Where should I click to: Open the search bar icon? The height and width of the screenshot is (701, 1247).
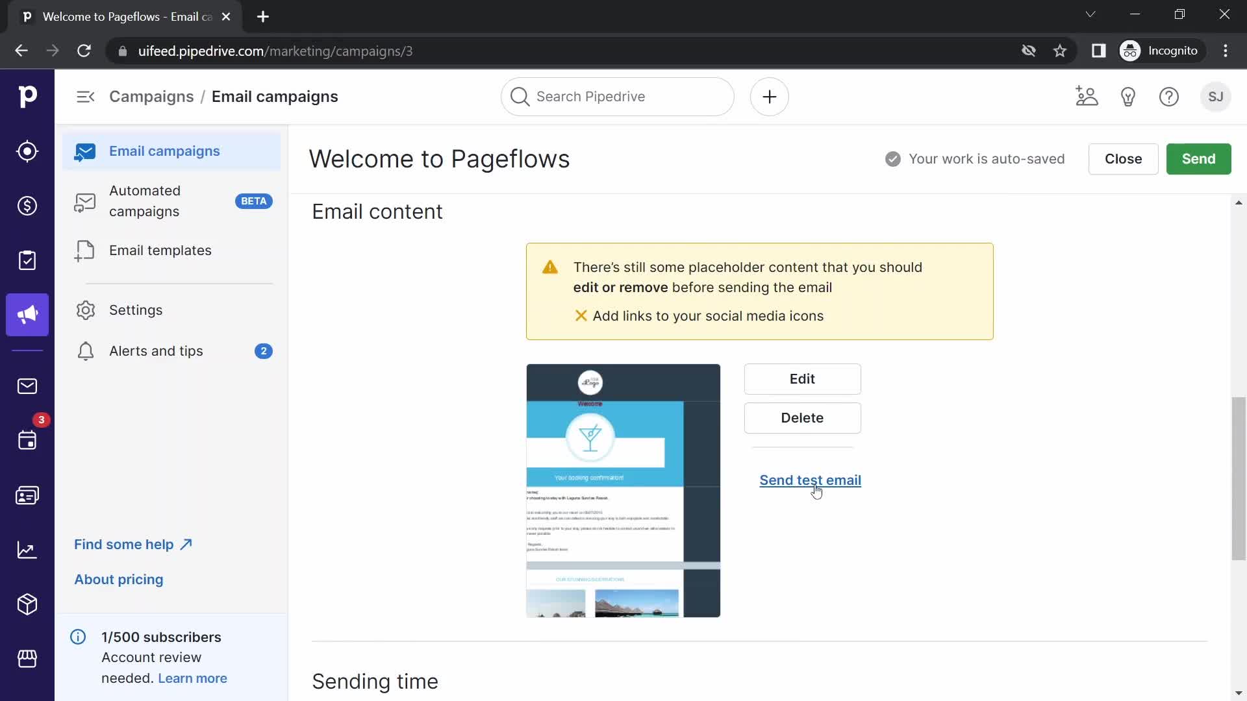pos(520,96)
